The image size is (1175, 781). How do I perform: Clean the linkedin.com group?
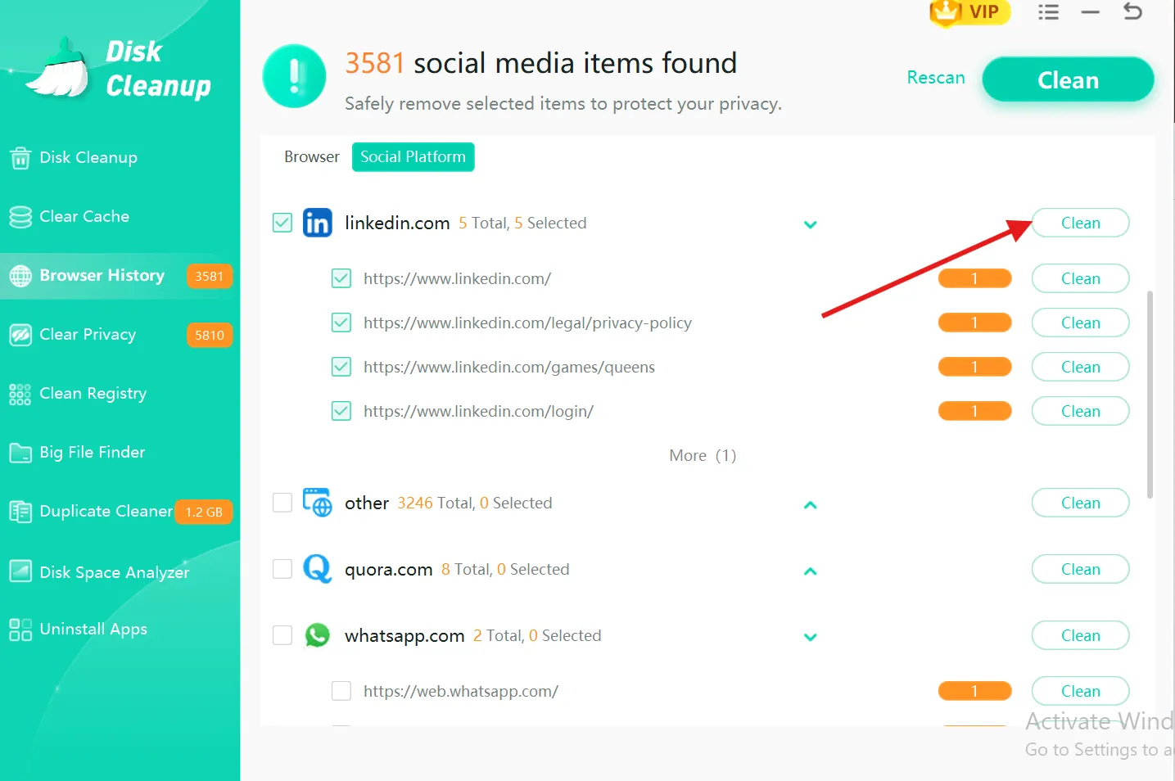(x=1080, y=223)
